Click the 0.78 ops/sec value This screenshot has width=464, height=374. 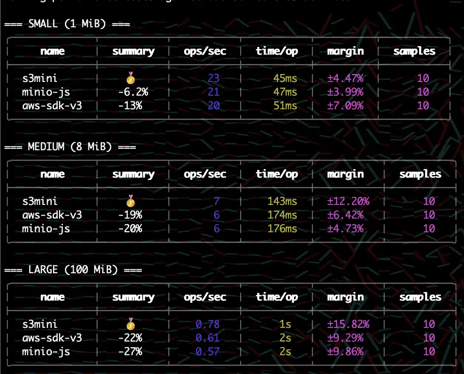(x=208, y=324)
